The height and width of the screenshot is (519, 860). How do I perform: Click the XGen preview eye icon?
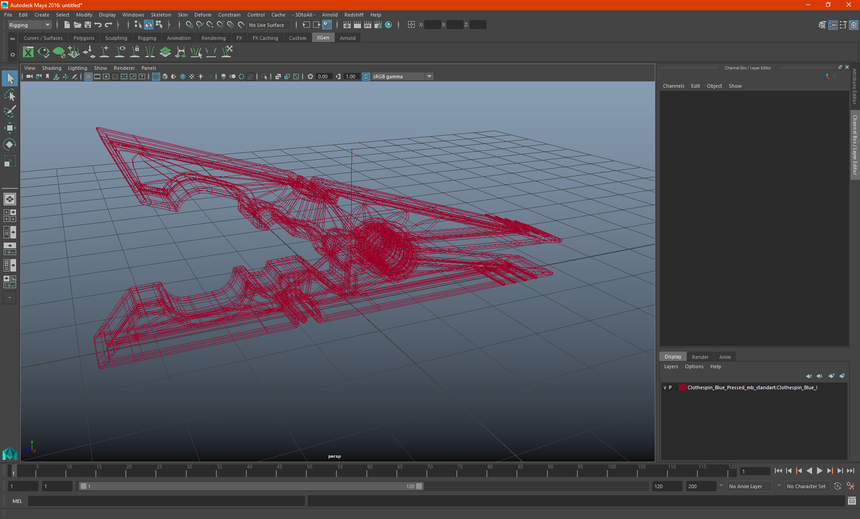(x=43, y=52)
